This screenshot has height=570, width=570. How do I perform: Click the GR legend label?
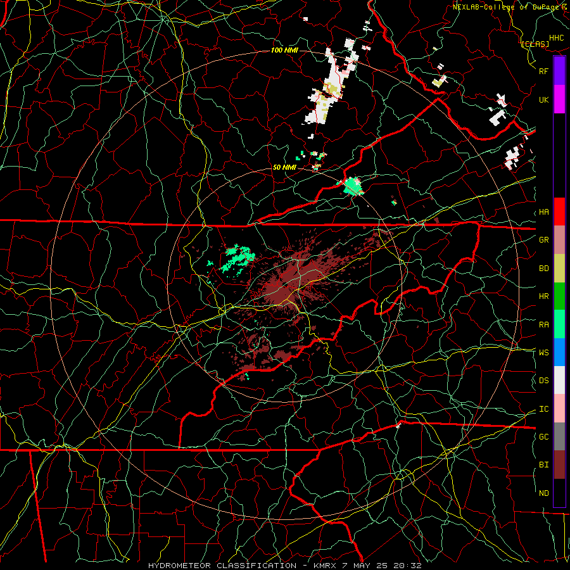tap(544, 239)
